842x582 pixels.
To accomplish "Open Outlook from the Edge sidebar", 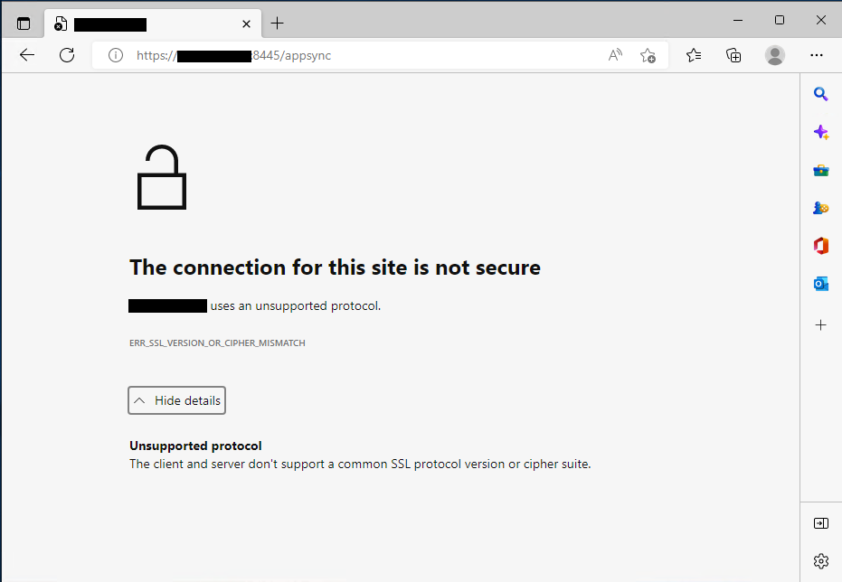I will point(820,283).
